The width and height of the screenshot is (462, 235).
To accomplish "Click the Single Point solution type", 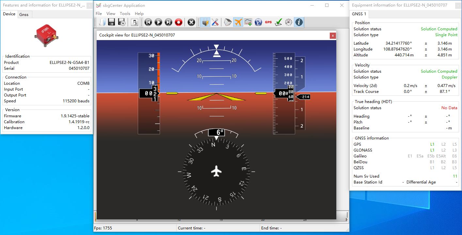I will click(446, 35).
